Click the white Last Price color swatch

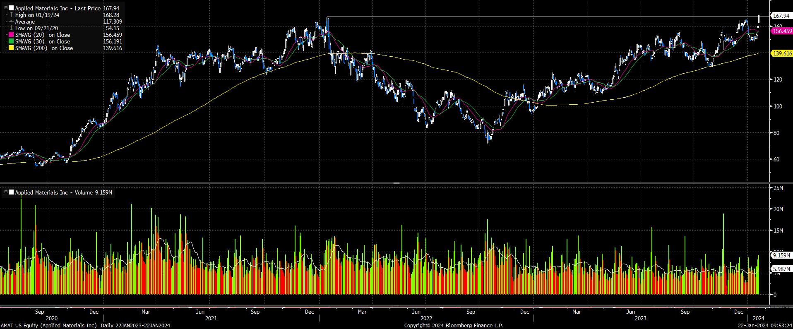pos(11,8)
